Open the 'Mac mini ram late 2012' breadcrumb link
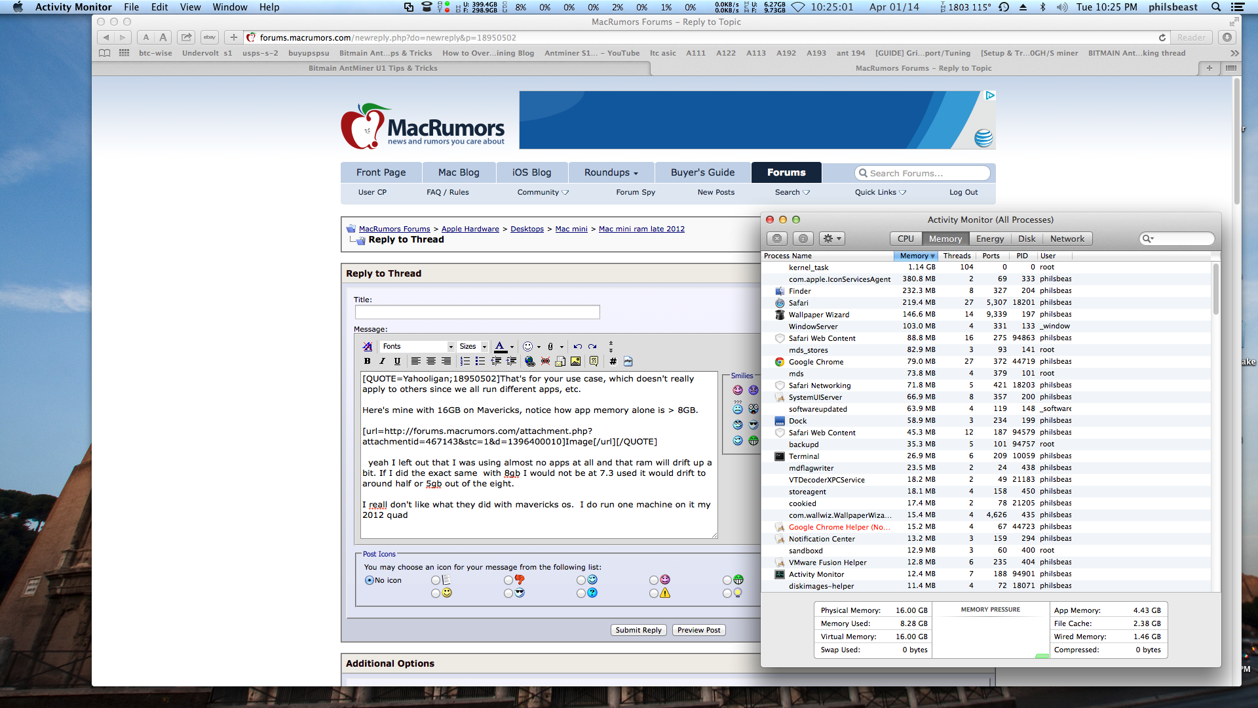Image resolution: width=1258 pixels, height=708 pixels. point(641,229)
